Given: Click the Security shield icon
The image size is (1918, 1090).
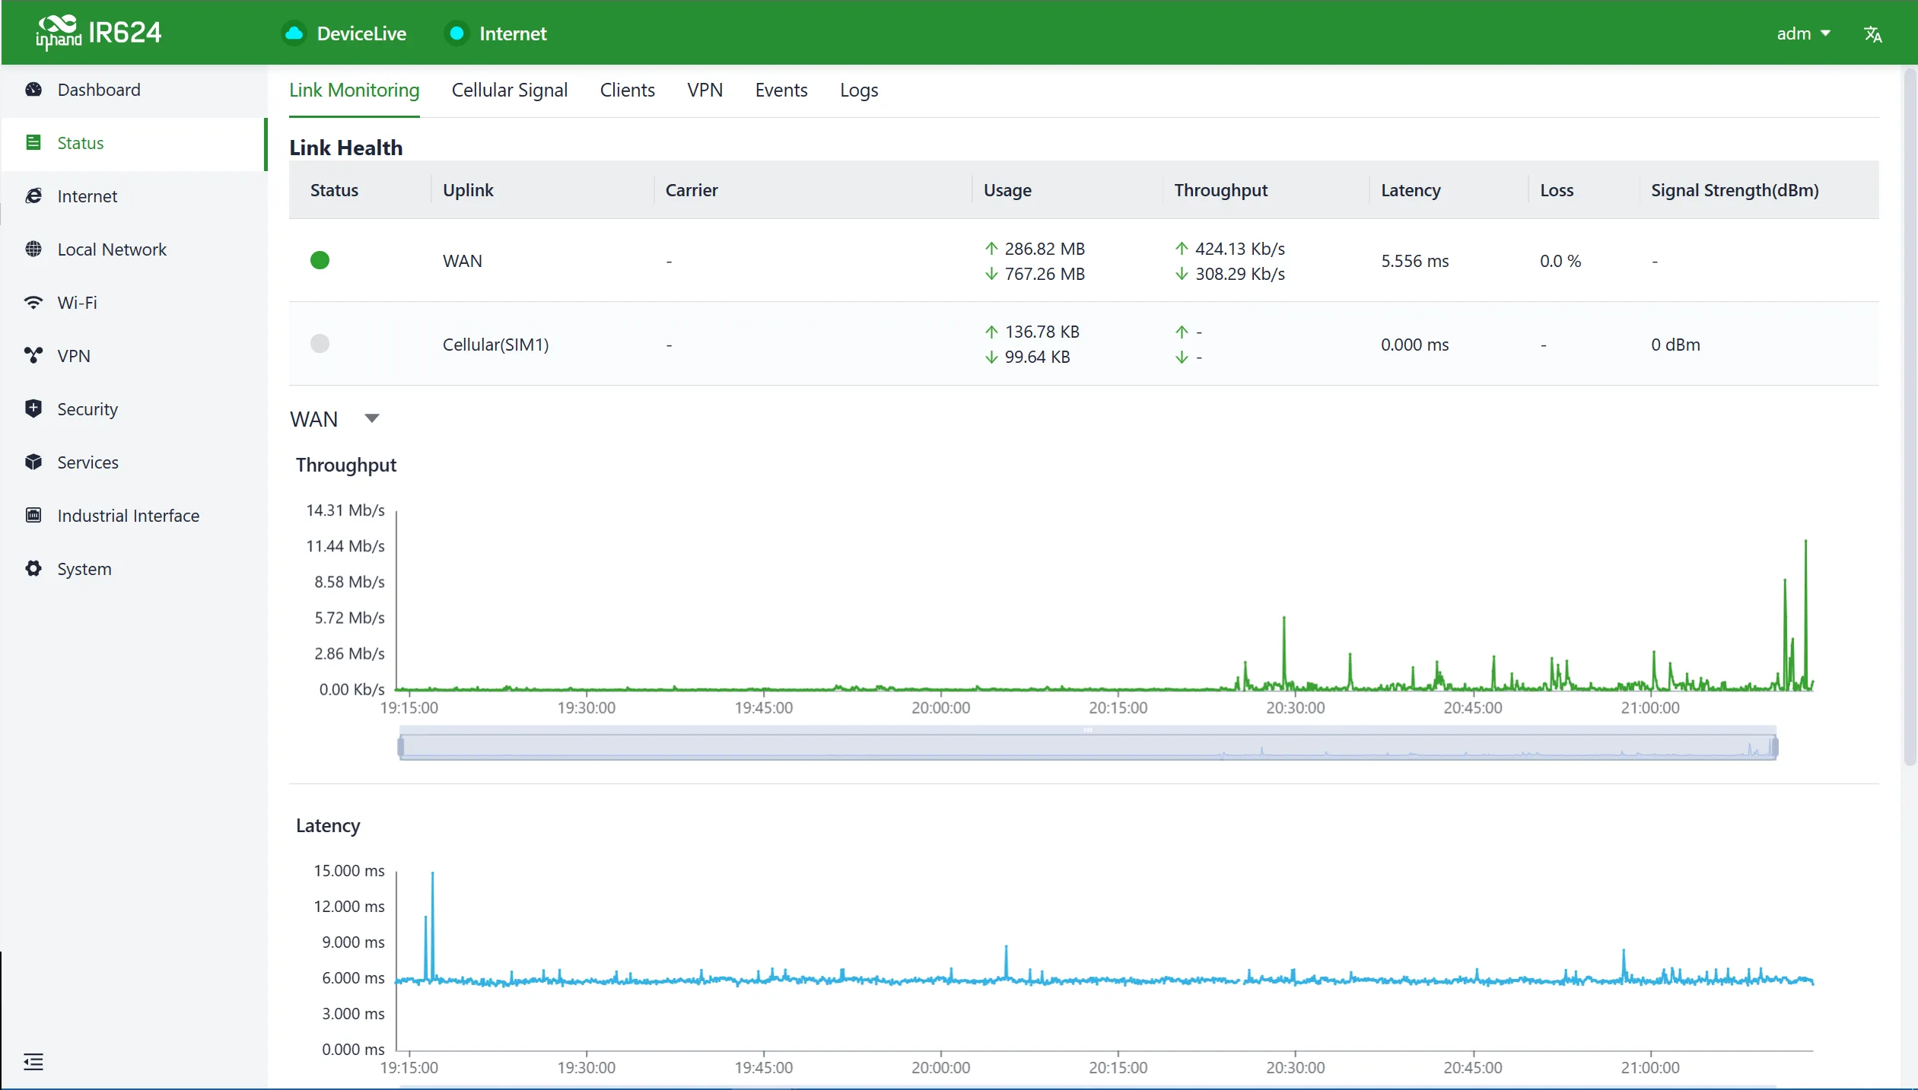Looking at the screenshot, I should (x=33, y=409).
